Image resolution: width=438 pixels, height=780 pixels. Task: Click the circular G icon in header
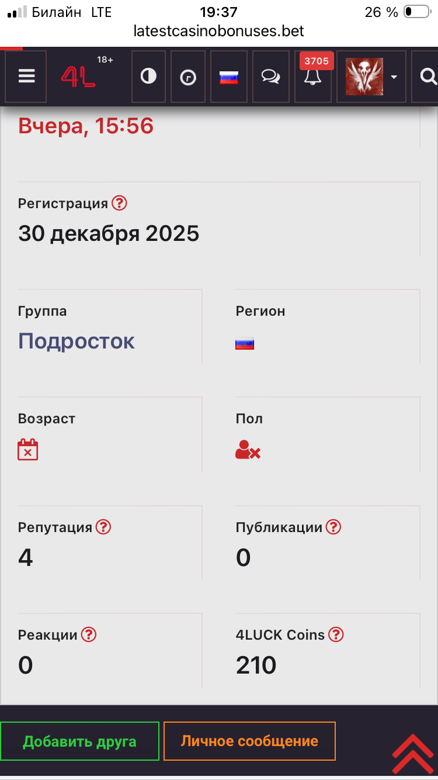188,77
